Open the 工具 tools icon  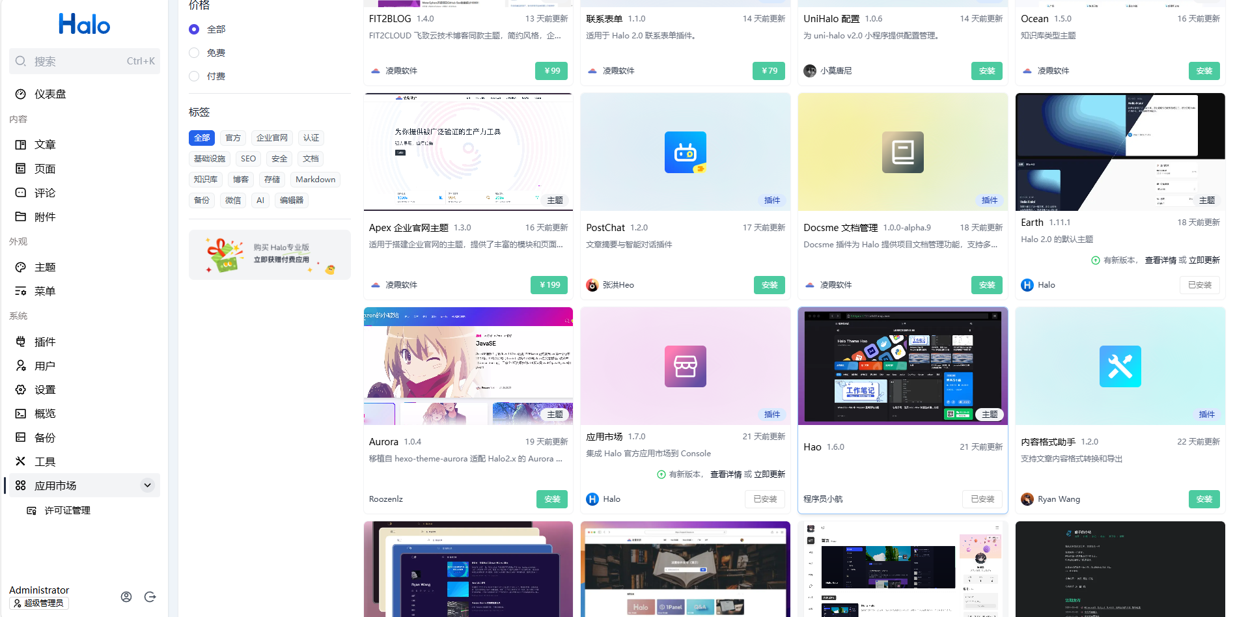point(21,461)
